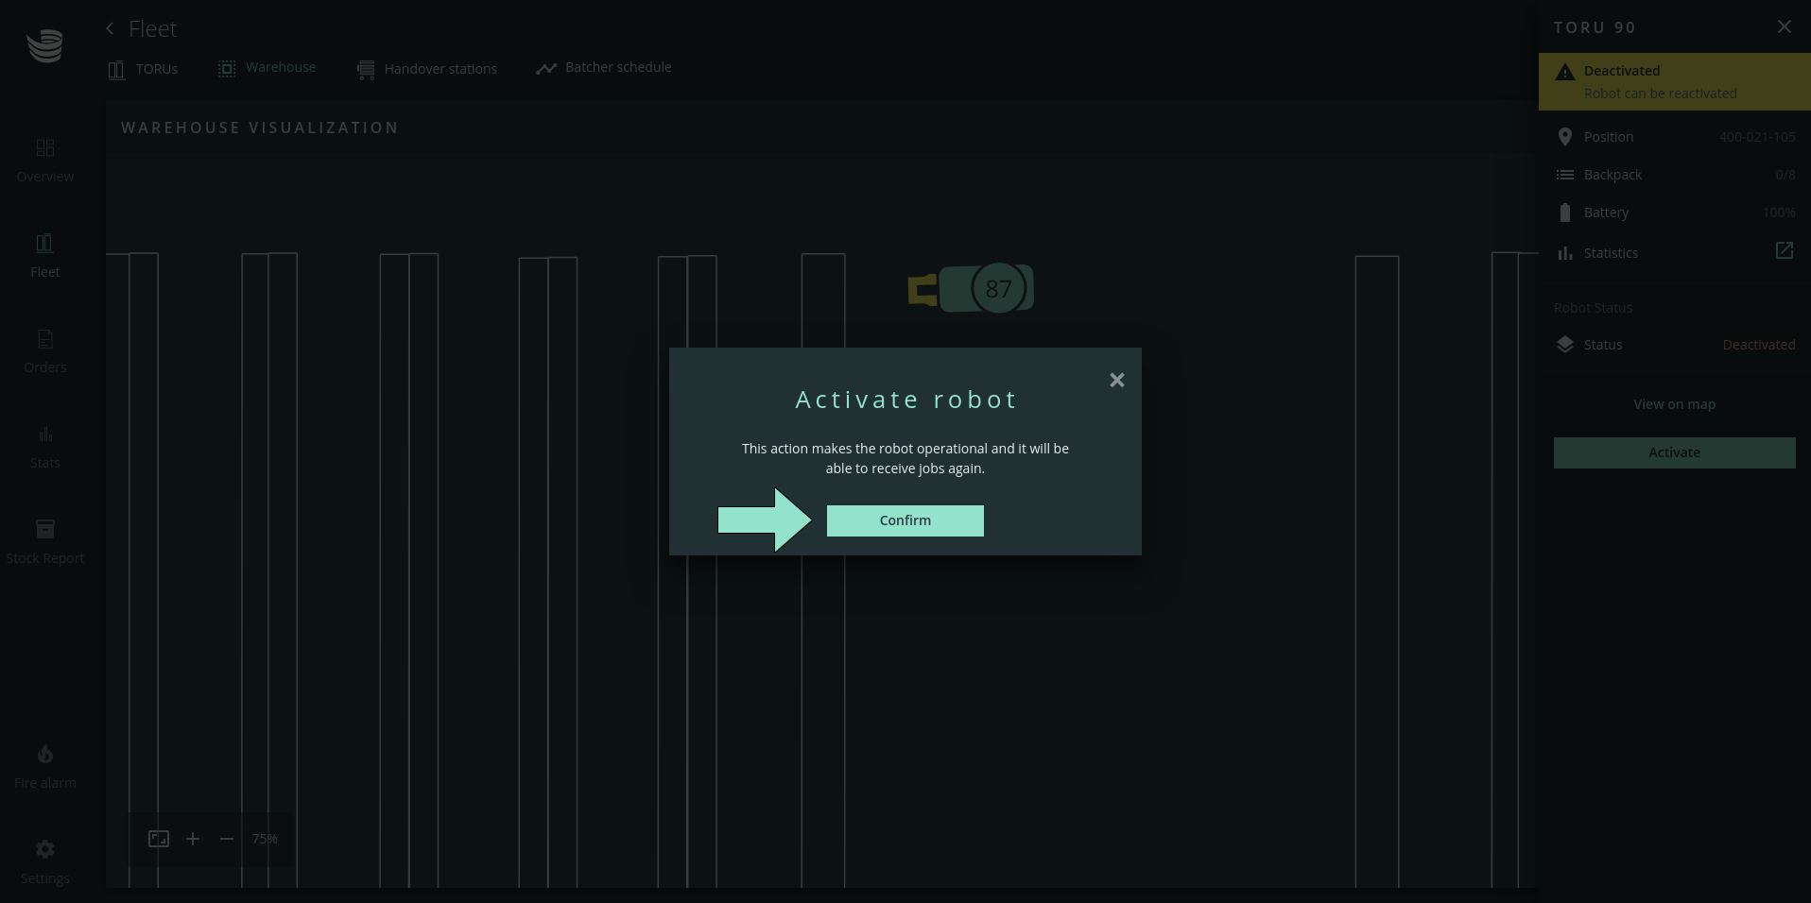This screenshot has width=1811, height=903.
Task: Open Orders in the sidebar
Action: pyautogui.click(x=44, y=351)
